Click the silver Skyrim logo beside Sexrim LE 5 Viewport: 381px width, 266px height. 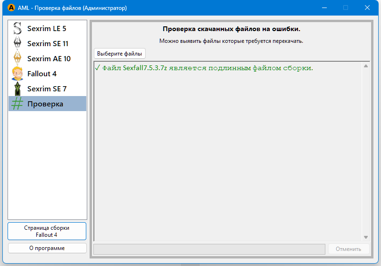17,28
